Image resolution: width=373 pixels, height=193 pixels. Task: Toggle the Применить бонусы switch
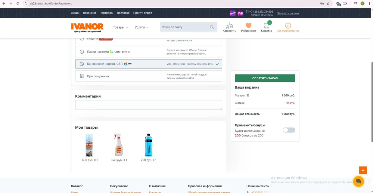[x=289, y=130]
